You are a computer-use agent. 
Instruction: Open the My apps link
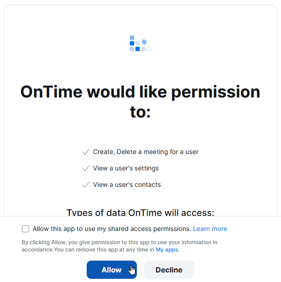tap(167, 250)
